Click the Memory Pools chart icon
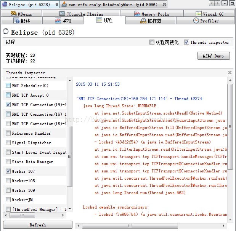Screen dimensions: 236x231 [x=137, y=14]
